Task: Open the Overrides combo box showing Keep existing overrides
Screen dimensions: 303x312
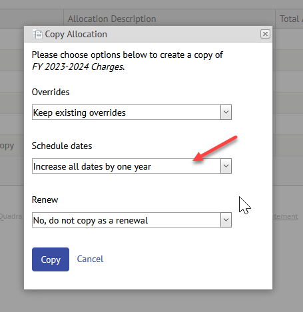Action: tap(132, 112)
